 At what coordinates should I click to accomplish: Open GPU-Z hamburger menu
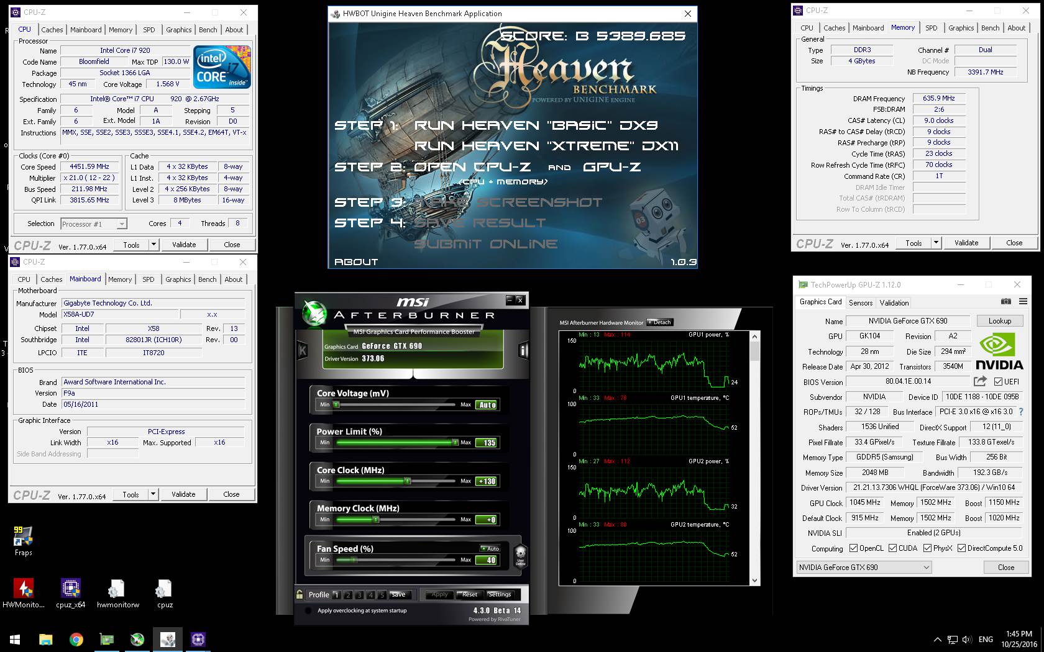coord(1023,301)
